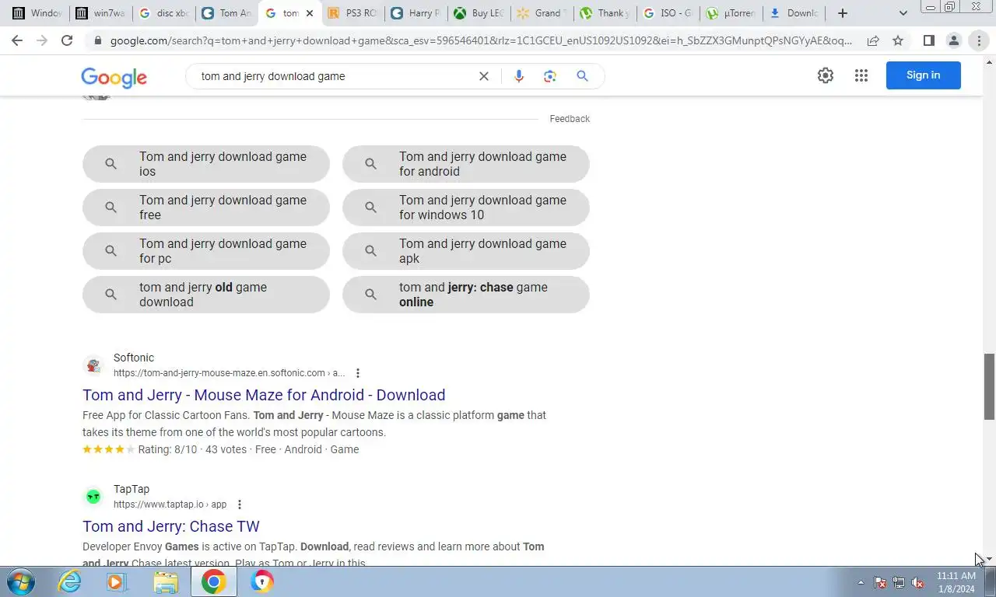Image resolution: width=996 pixels, height=597 pixels.
Task: Open the Windows Explorer folder taskbar icon
Action: (x=165, y=581)
